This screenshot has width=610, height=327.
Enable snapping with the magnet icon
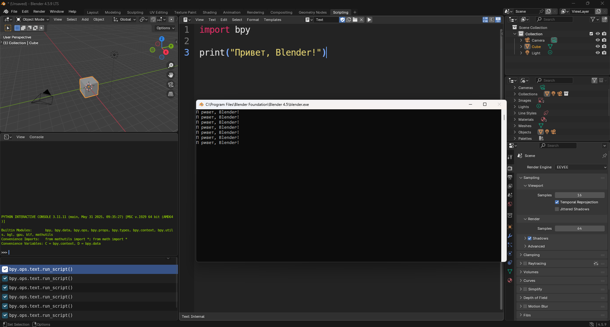tap(153, 19)
